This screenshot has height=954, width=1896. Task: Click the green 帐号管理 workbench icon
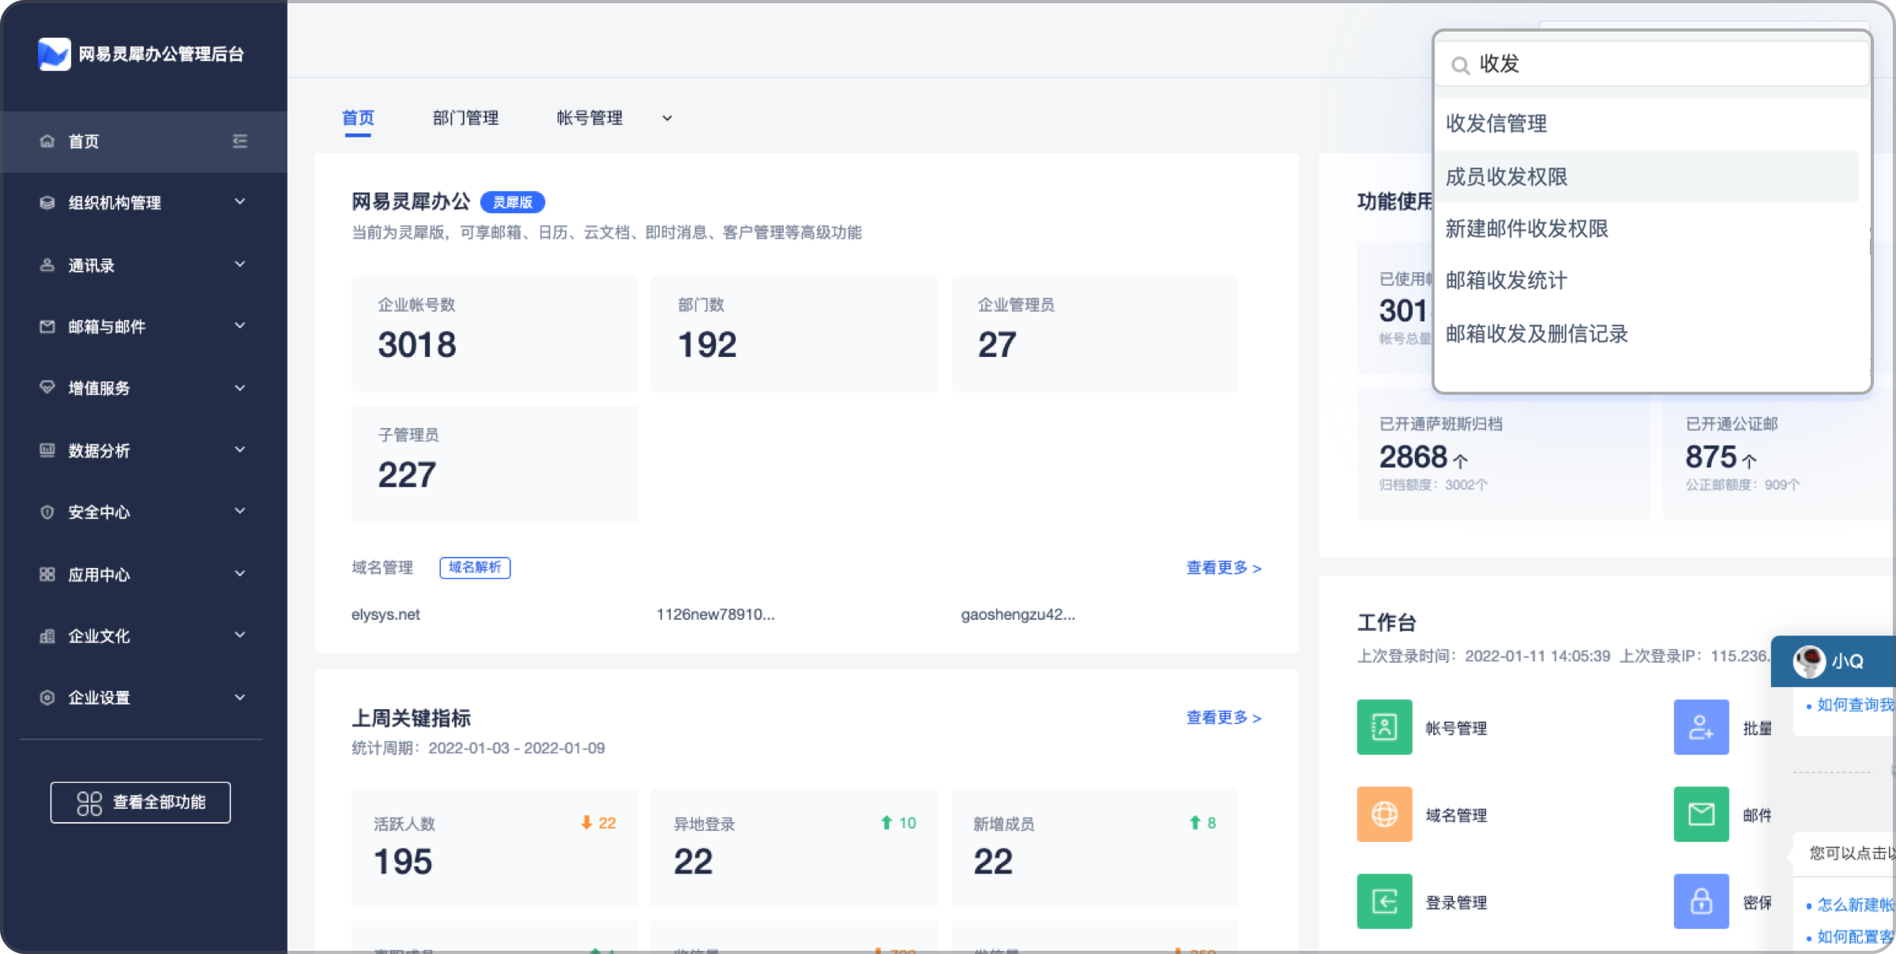tap(1384, 727)
